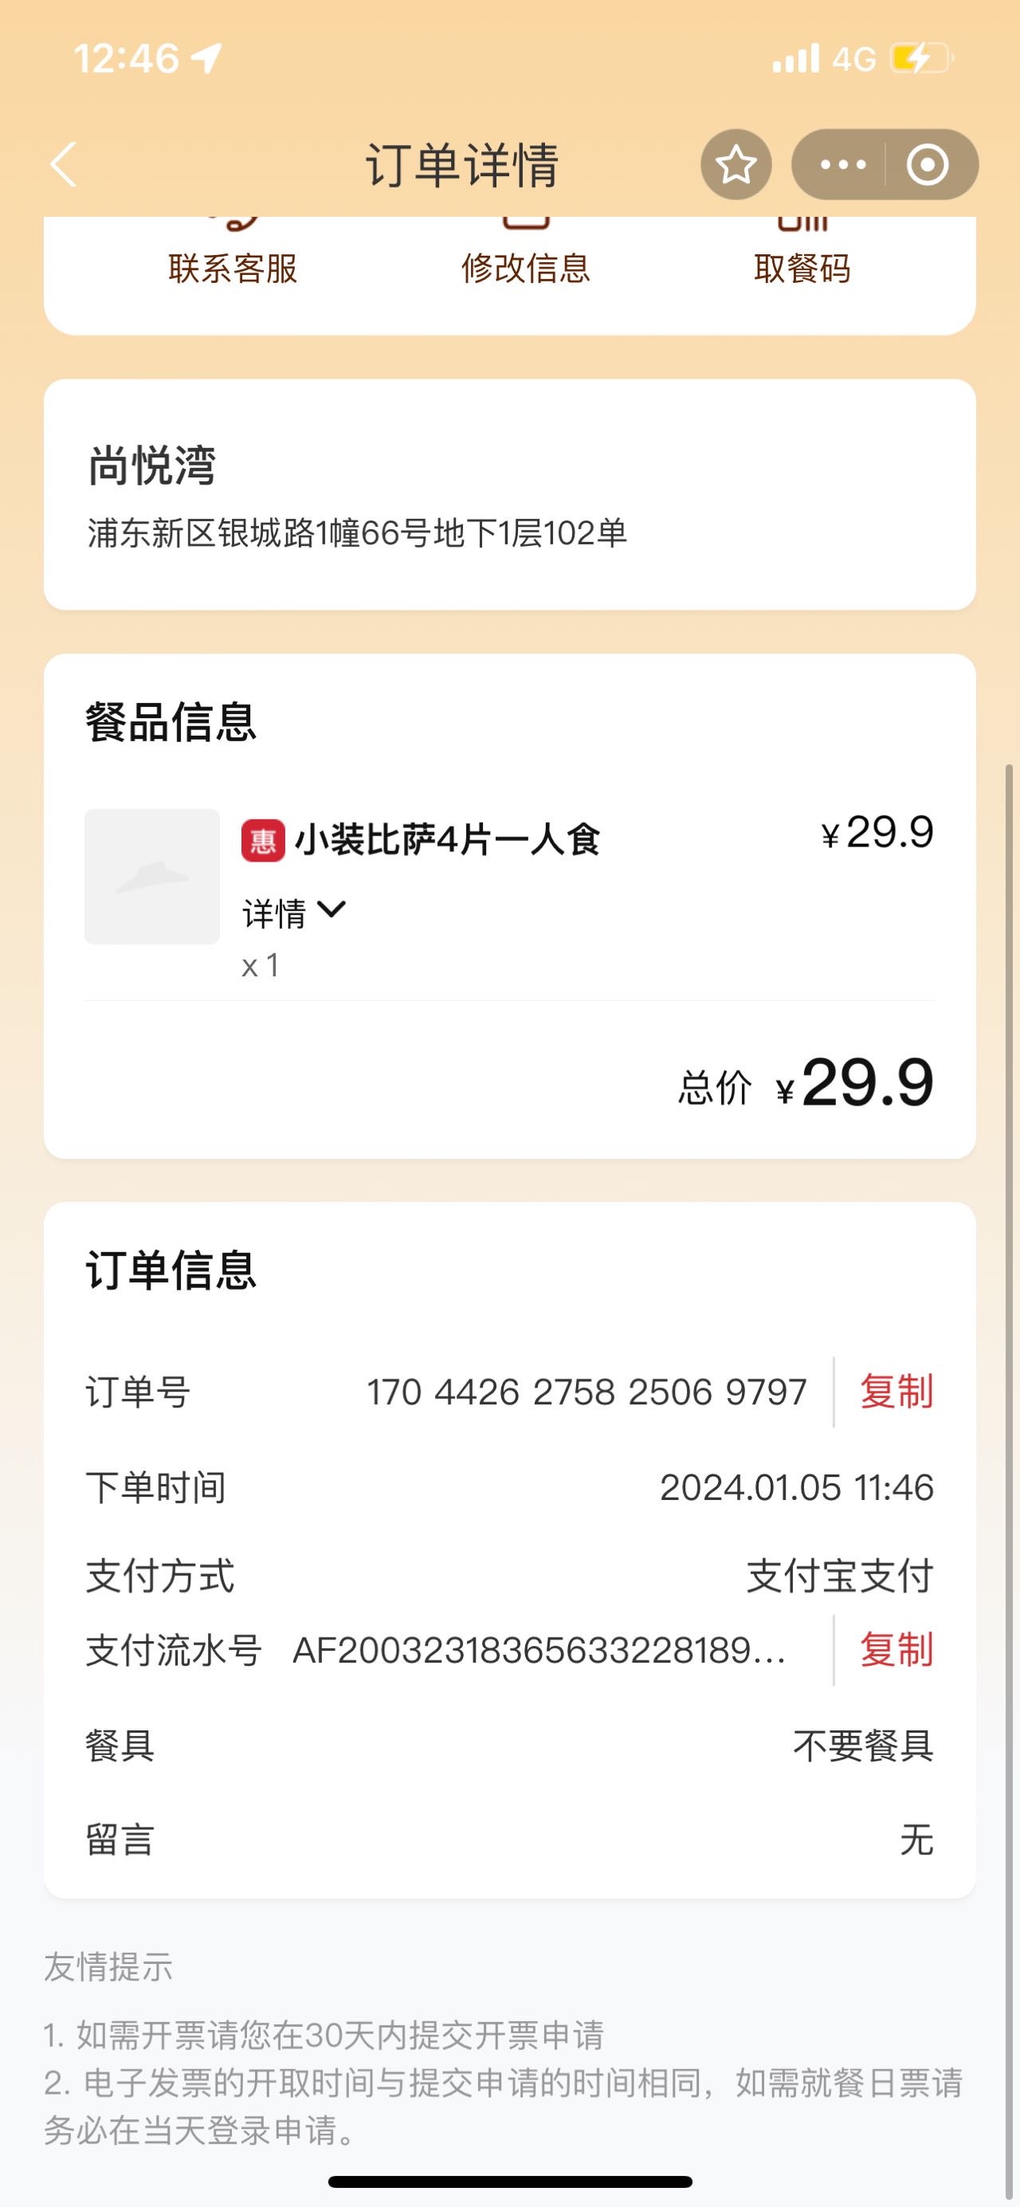This screenshot has width=1020, height=2207.
Task: Favorite this mini program with star icon
Action: click(736, 164)
